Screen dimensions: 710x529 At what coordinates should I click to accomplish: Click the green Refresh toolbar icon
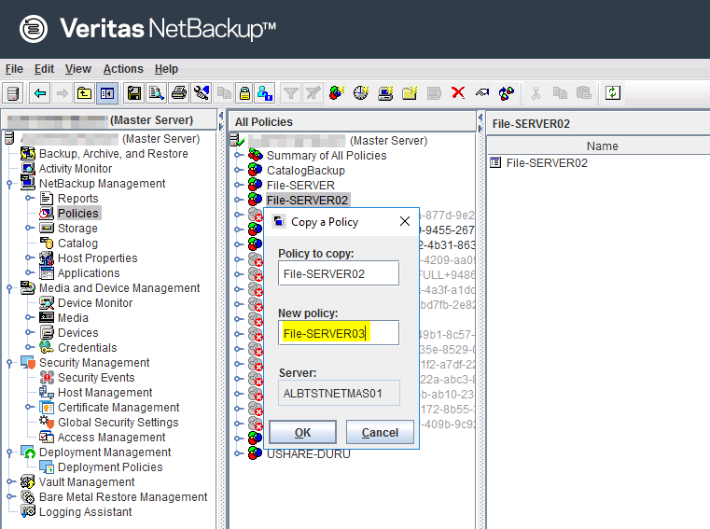click(613, 92)
